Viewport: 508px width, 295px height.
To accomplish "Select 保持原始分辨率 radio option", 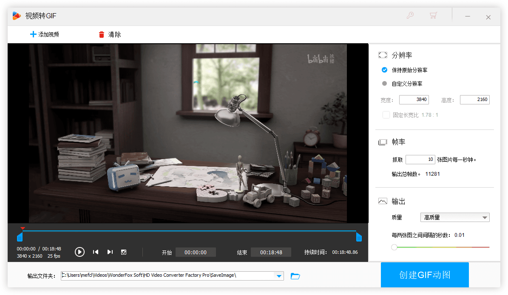I will tap(385, 70).
